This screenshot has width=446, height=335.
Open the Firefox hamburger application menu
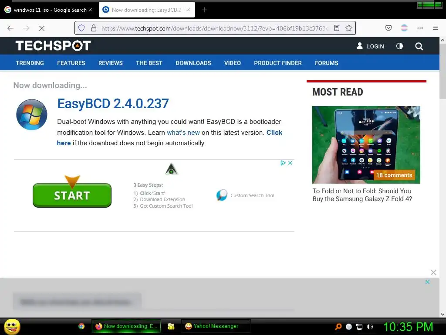click(x=436, y=28)
